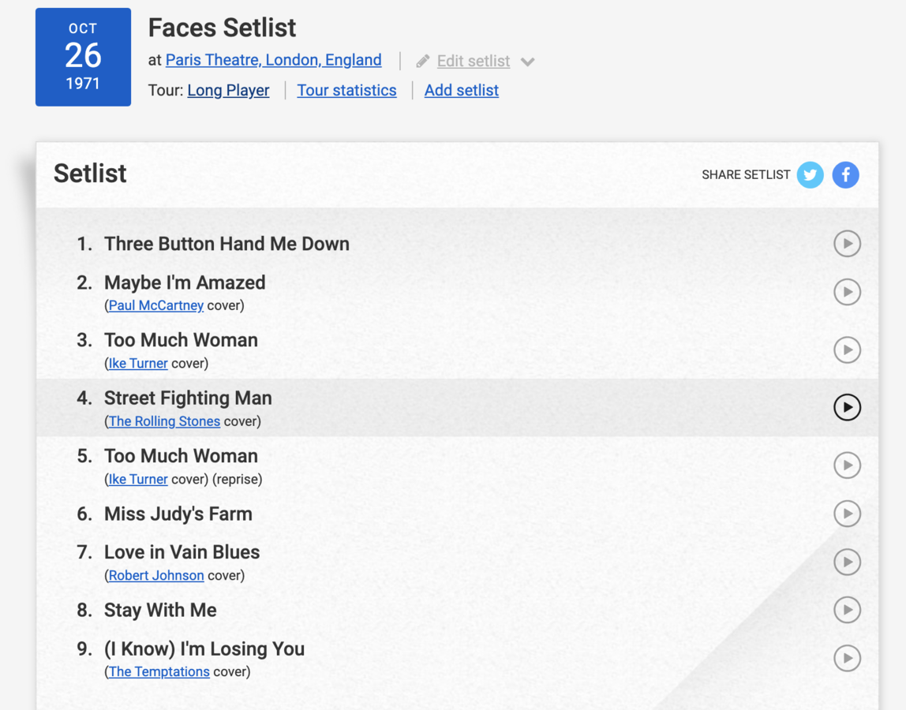Play 'Stay With Me'
The width and height of the screenshot is (906, 710).
(x=847, y=610)
